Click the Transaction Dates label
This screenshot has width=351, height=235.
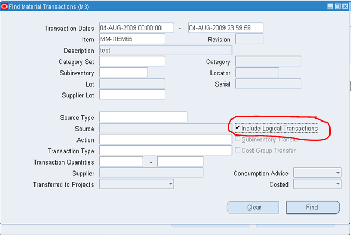click(69, 29)
